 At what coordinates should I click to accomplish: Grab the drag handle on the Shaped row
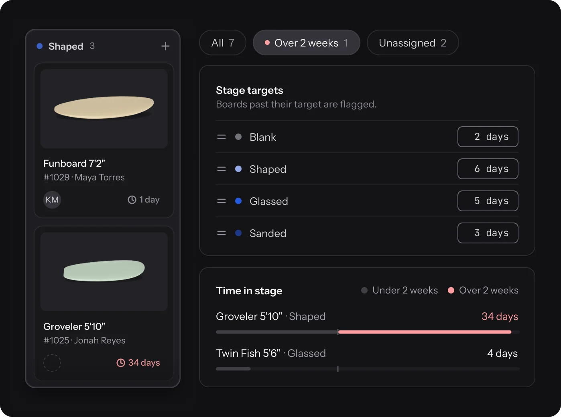point(222,169)
